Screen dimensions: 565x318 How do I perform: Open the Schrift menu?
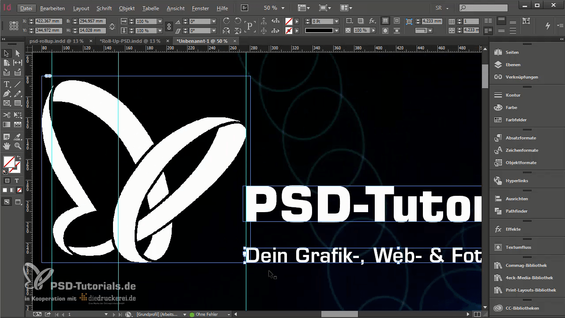click(104, 8)
